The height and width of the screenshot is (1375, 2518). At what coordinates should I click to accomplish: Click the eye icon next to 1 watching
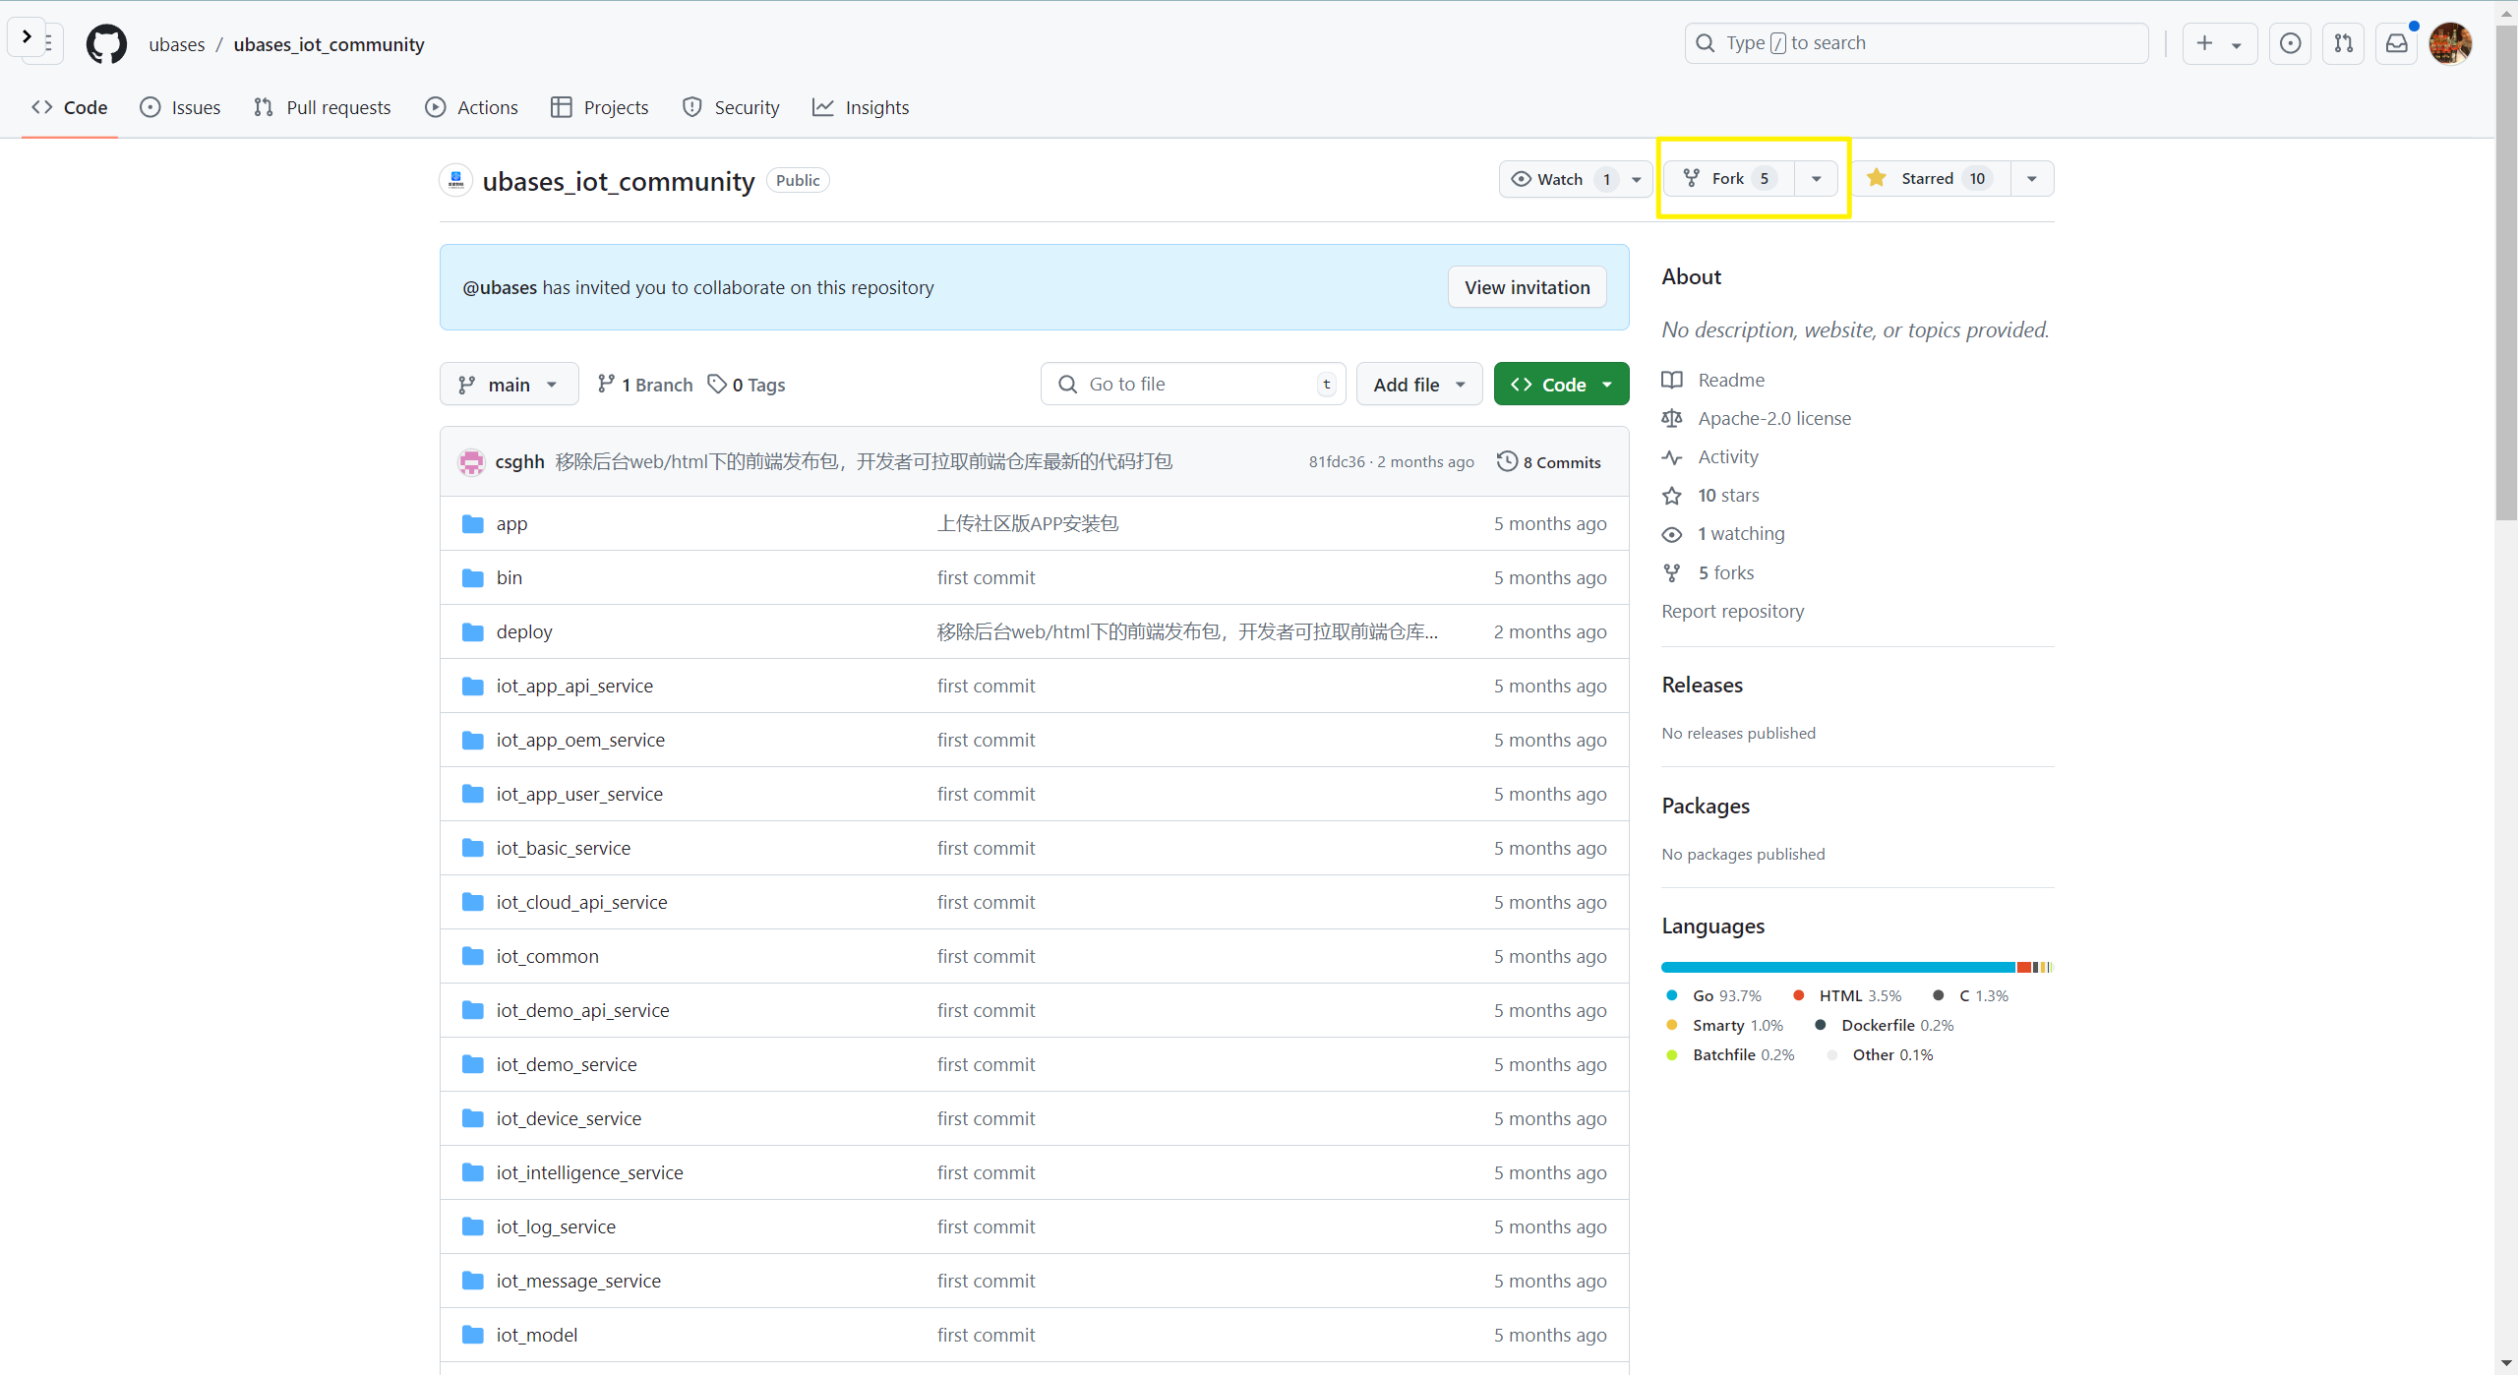[x=1672, y=534]
